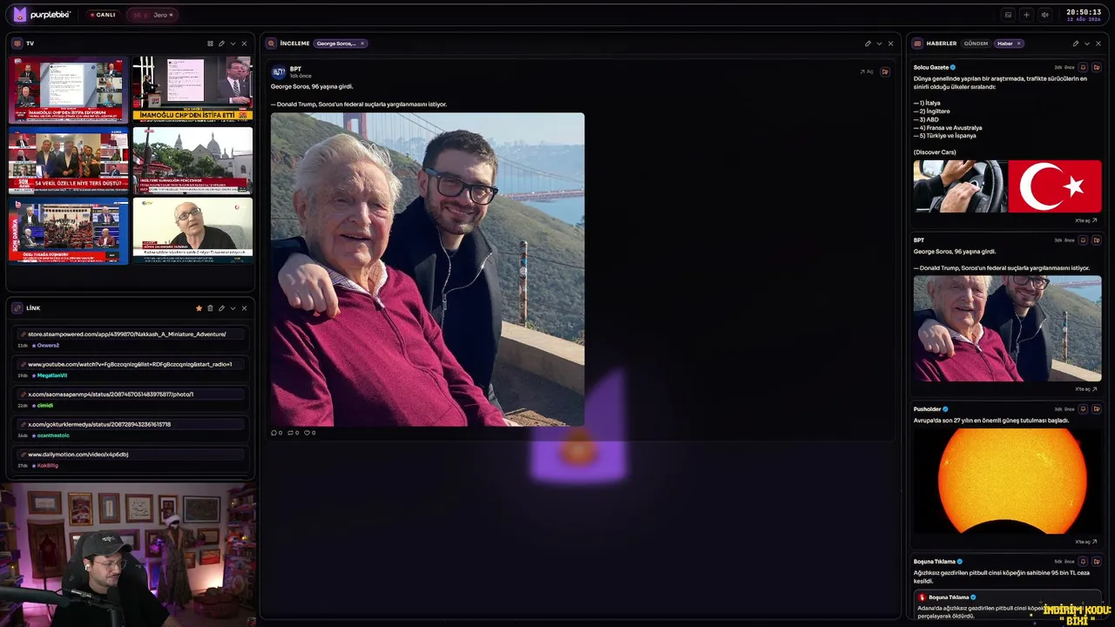Click the username Oxwers2
Screen dimensions: 1115x627
point(48,346)
